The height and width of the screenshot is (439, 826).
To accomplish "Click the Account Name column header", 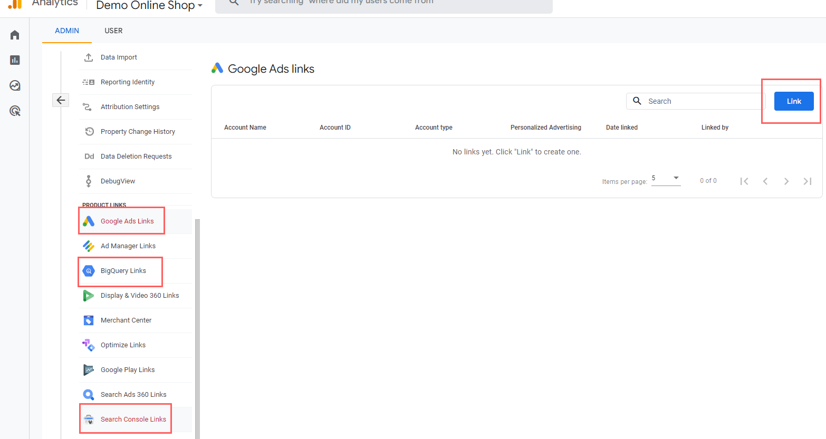I will pos(245,128).
